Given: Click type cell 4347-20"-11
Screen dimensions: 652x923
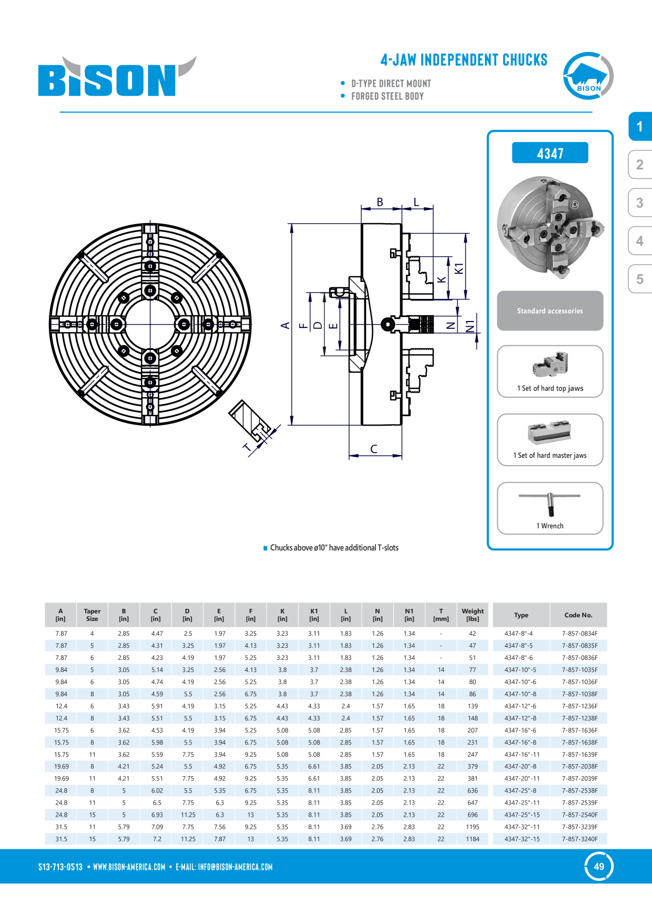Looking at the screenshot, I should click(522, 778).
